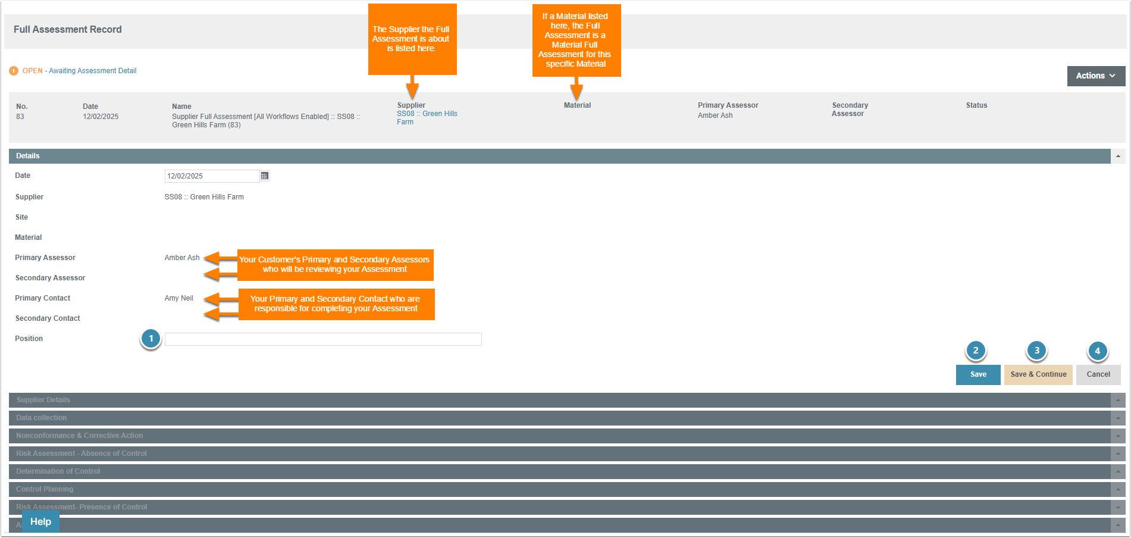This screenshot has width=1131, height=538.
Task: Click the orange OPEN status warning icon
Action: point(14,71)
